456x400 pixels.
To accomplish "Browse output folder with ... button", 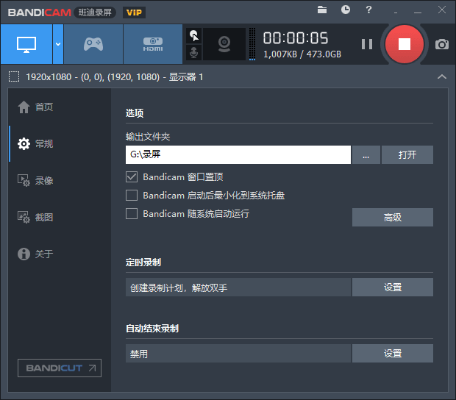I will click(x=366, y=154).
